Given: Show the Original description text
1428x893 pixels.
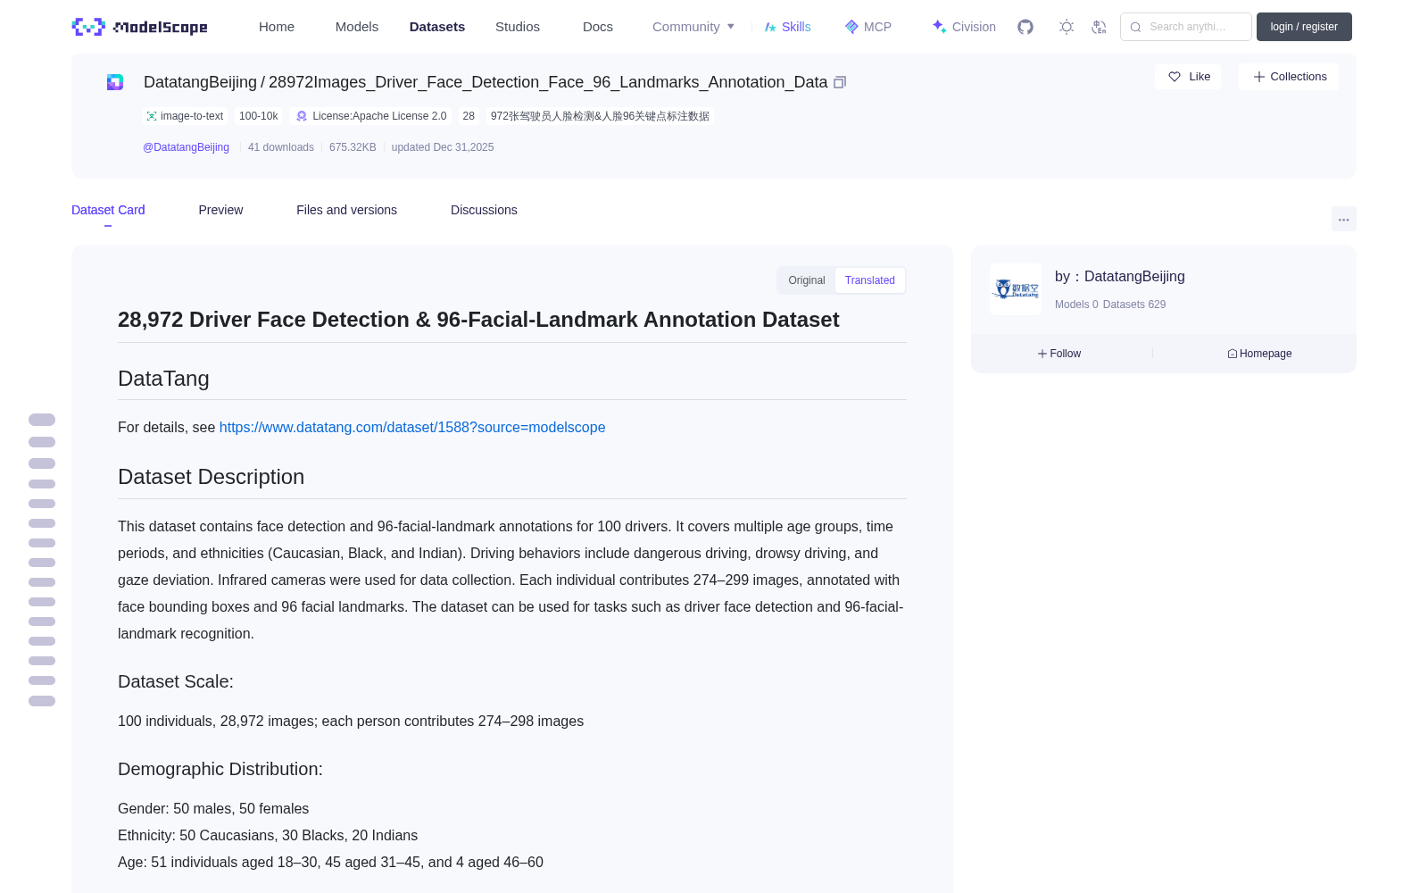Looking at the screenshot, I should [x=807, y=280].
